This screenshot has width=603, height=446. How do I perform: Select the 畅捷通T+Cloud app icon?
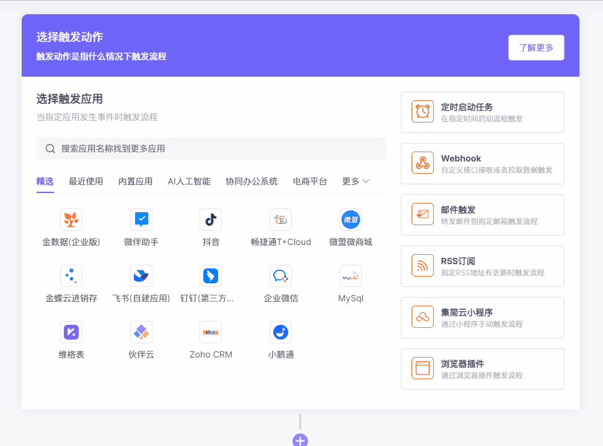[x=281, y=220]
